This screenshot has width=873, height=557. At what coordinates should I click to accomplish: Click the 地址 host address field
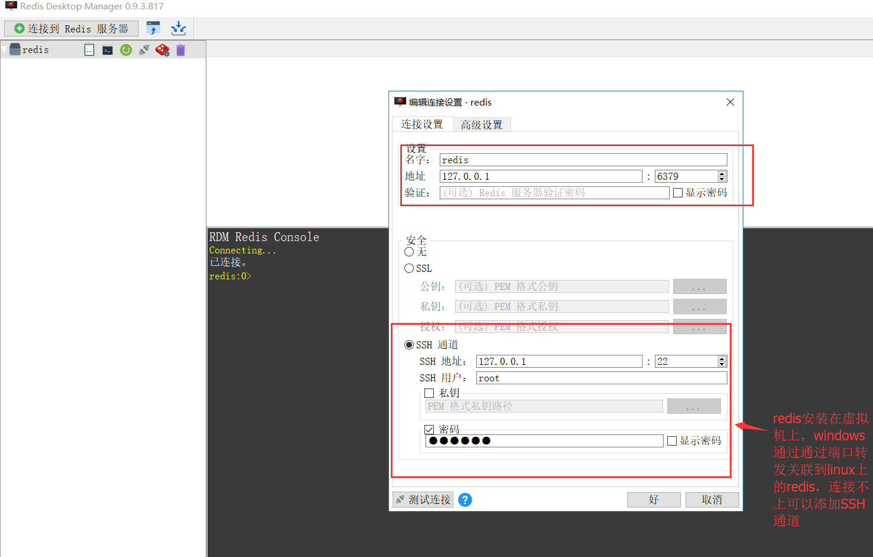(x=541, y=176)
